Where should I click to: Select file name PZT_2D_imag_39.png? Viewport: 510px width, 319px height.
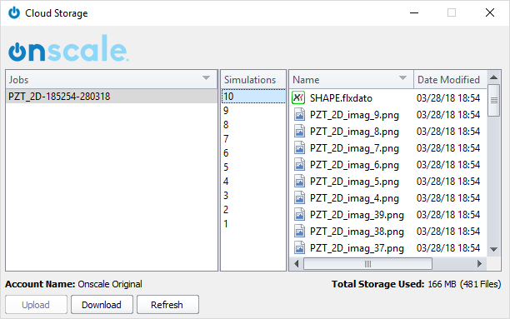click(x=357, y=215)
